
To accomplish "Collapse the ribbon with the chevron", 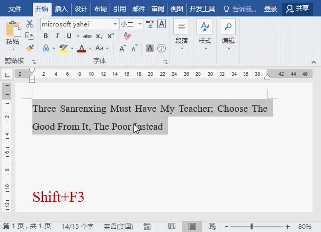I will point(314,62).
